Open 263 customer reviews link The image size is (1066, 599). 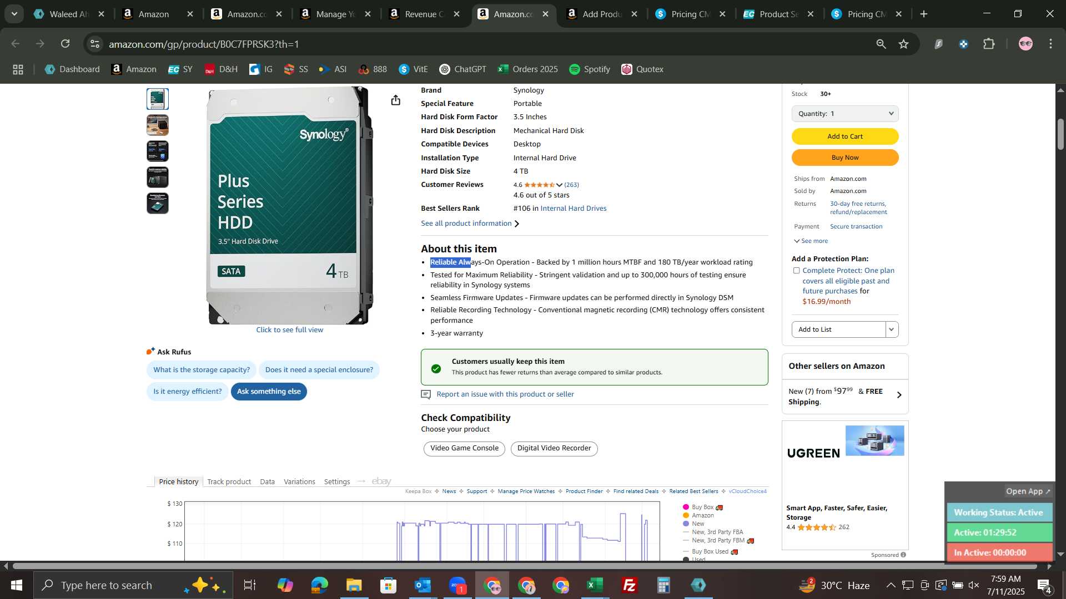(571, 185)
